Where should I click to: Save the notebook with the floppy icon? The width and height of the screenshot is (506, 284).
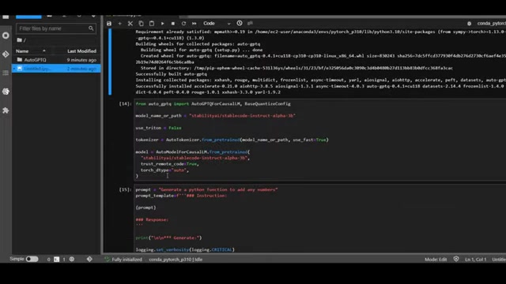[x=109, y=24]
